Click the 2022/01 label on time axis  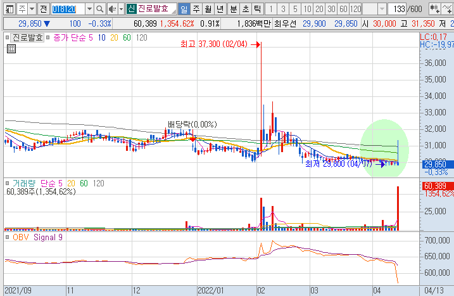(x=211, y=290)
